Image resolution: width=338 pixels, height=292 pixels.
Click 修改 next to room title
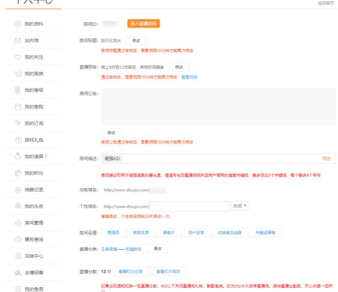136,40
